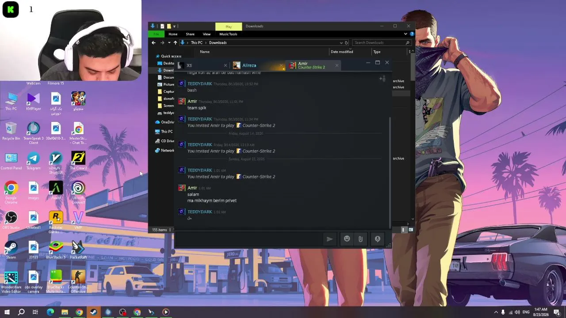Open View ribbon tab in File Explorer
The image size is (566, 318).
point(207,34)
